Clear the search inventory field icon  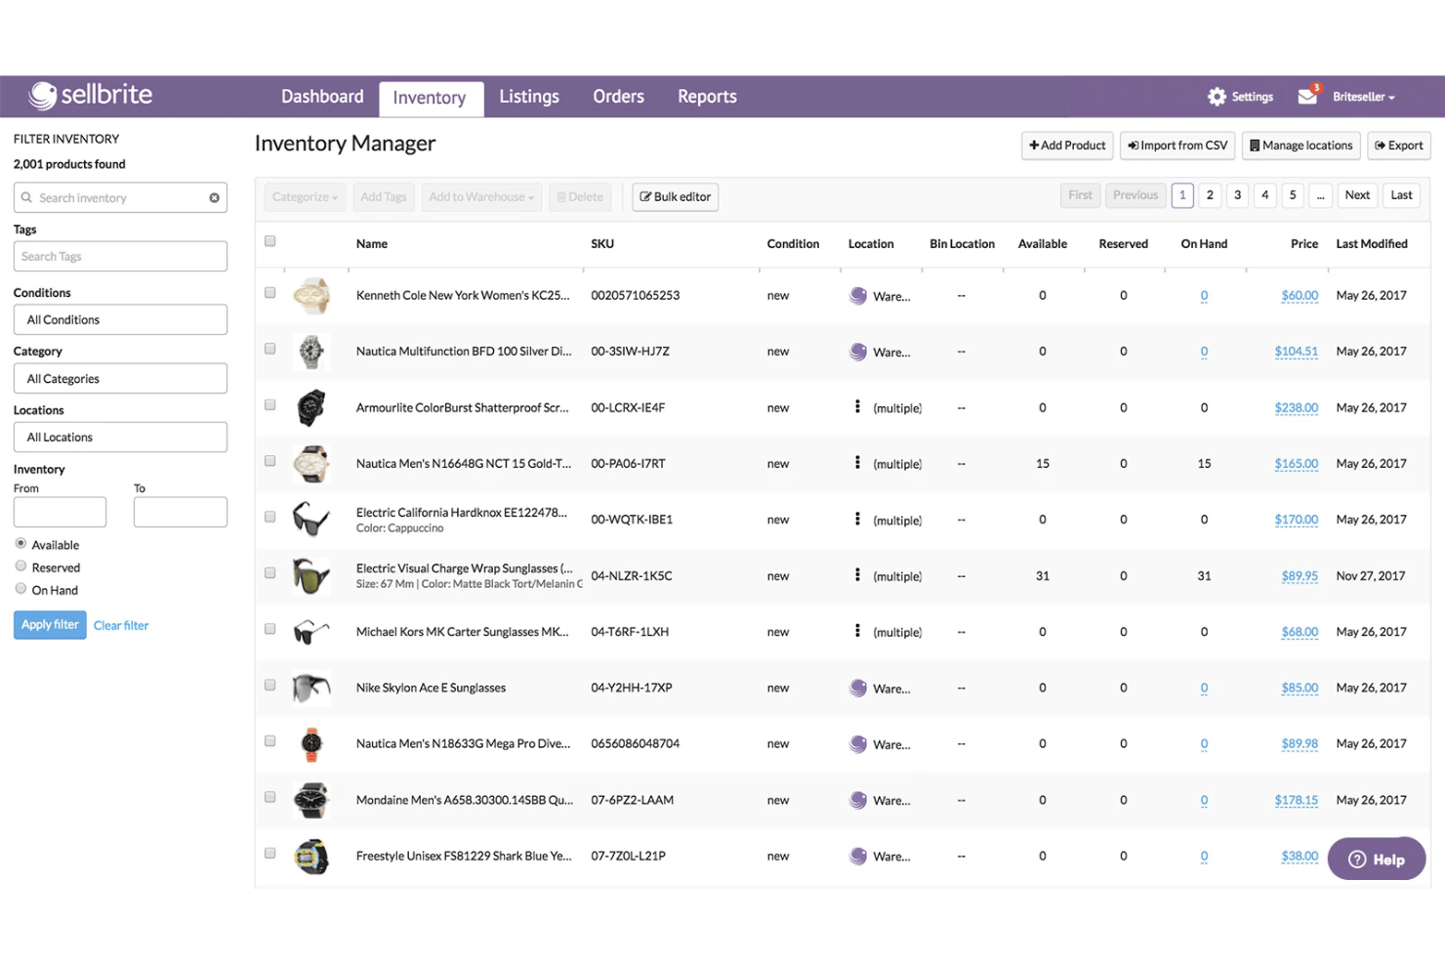[x=214, y=197]
